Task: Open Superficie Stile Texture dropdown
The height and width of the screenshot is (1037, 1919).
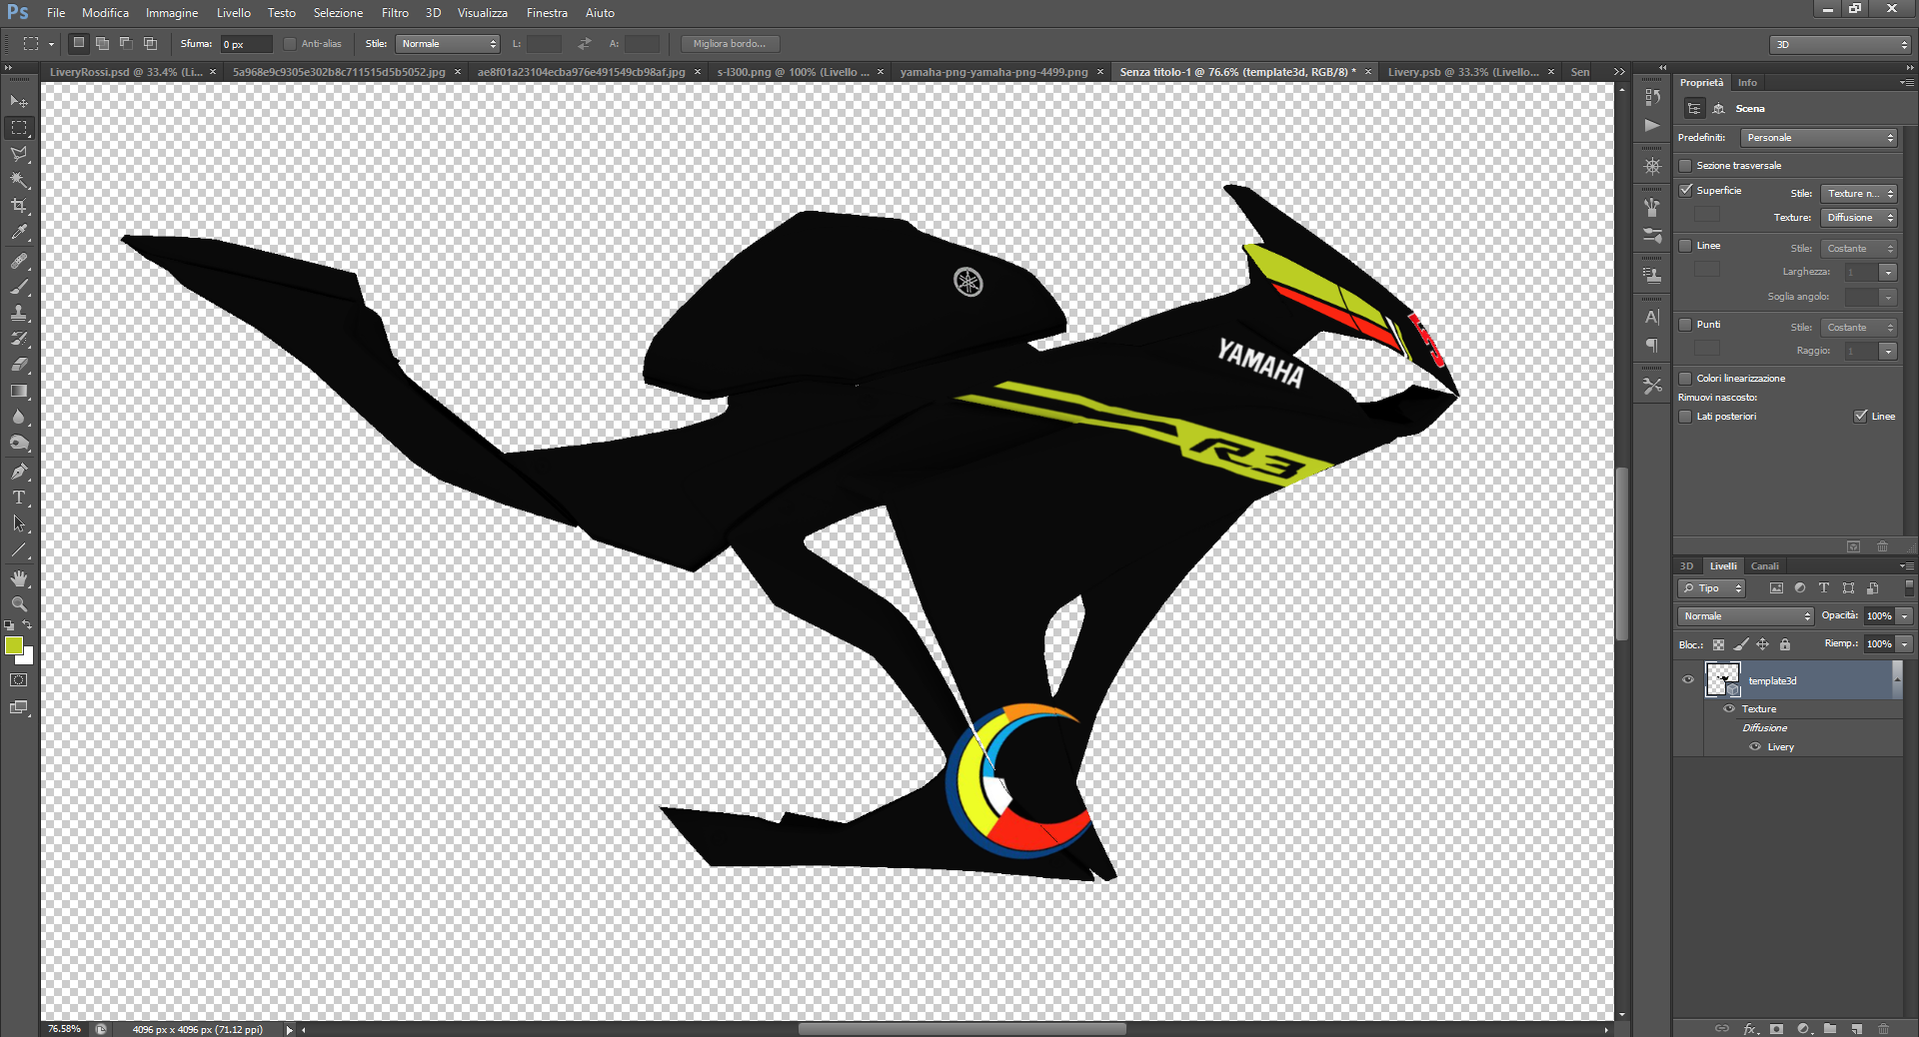Action: point(1859,194)
